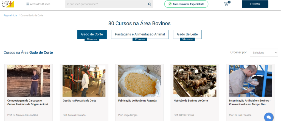This screenshot has height=121, width=281.
Task: Open Gestão na Pecuária de Corte thumbnail
Action: pyautogui.click(x=84, y=81)
